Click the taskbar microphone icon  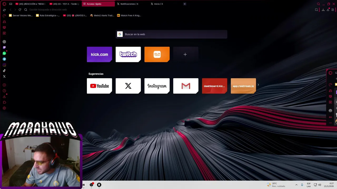tap(302, 185)
